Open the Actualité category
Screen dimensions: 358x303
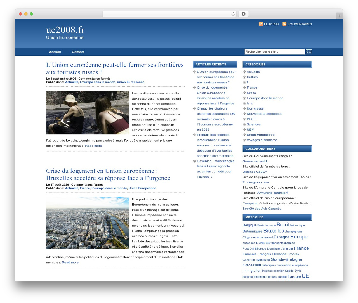click(x=253, y=72)
